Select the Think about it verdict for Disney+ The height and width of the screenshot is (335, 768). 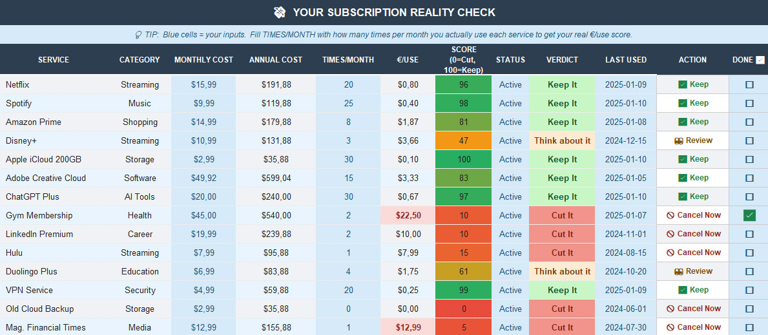[x=563, y=140]
